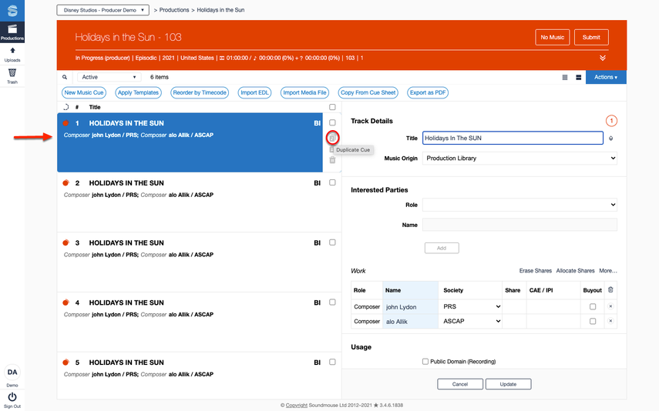
Task: Expand production header details with double chevron
Action: point(603,58)
